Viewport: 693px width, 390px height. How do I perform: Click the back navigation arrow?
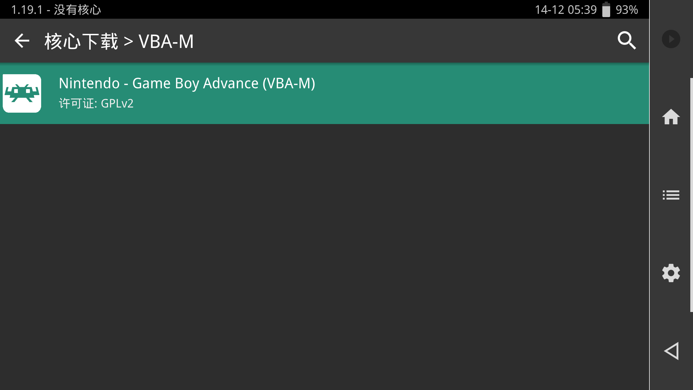coord(21,40)
